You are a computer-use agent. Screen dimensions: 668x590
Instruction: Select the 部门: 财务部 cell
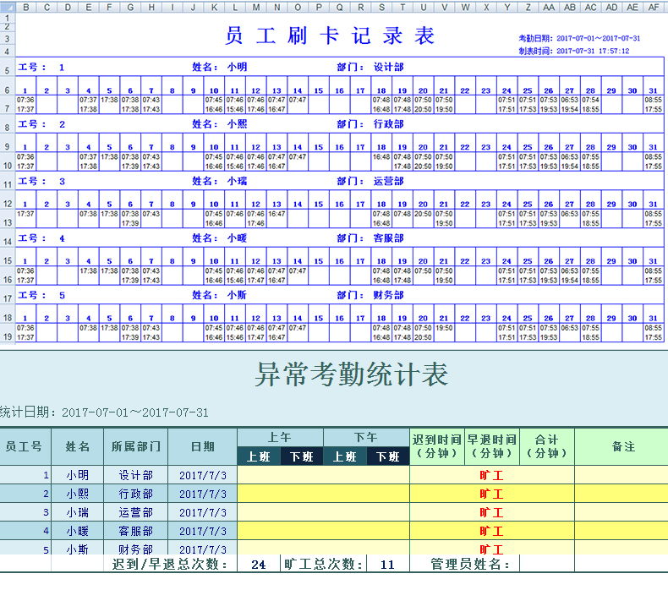pyautogui.click(x=370, y=295)
